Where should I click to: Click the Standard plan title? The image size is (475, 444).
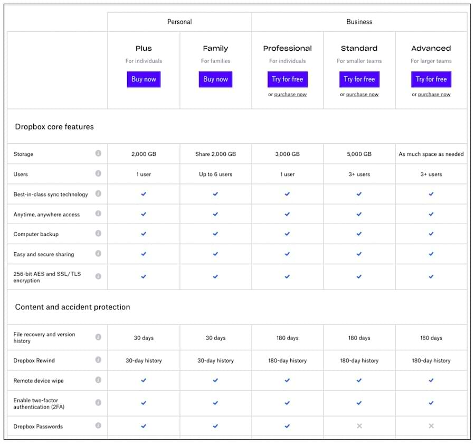point(359,48)
